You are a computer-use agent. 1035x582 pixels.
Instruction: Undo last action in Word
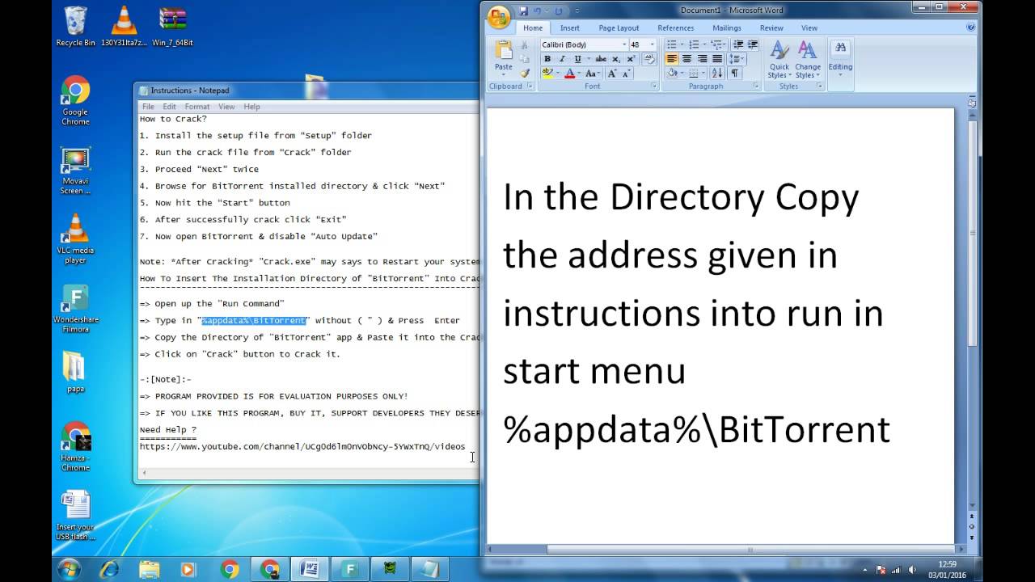pyautogui.click(x=537, y=11)
